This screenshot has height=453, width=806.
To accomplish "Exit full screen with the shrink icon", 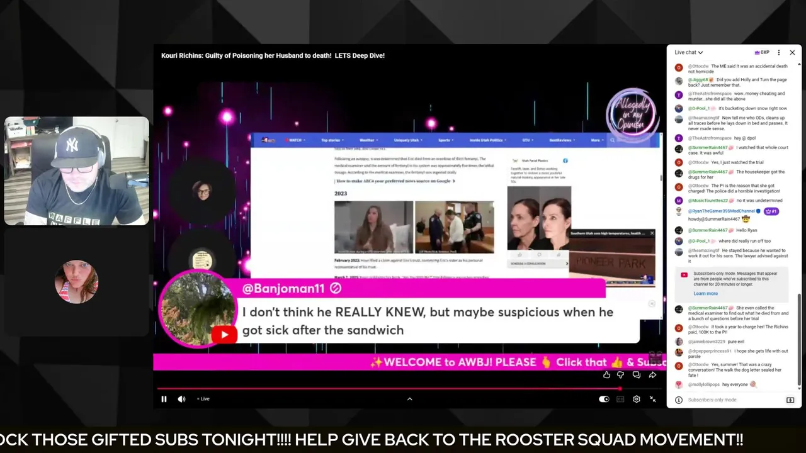I will 652,399.
